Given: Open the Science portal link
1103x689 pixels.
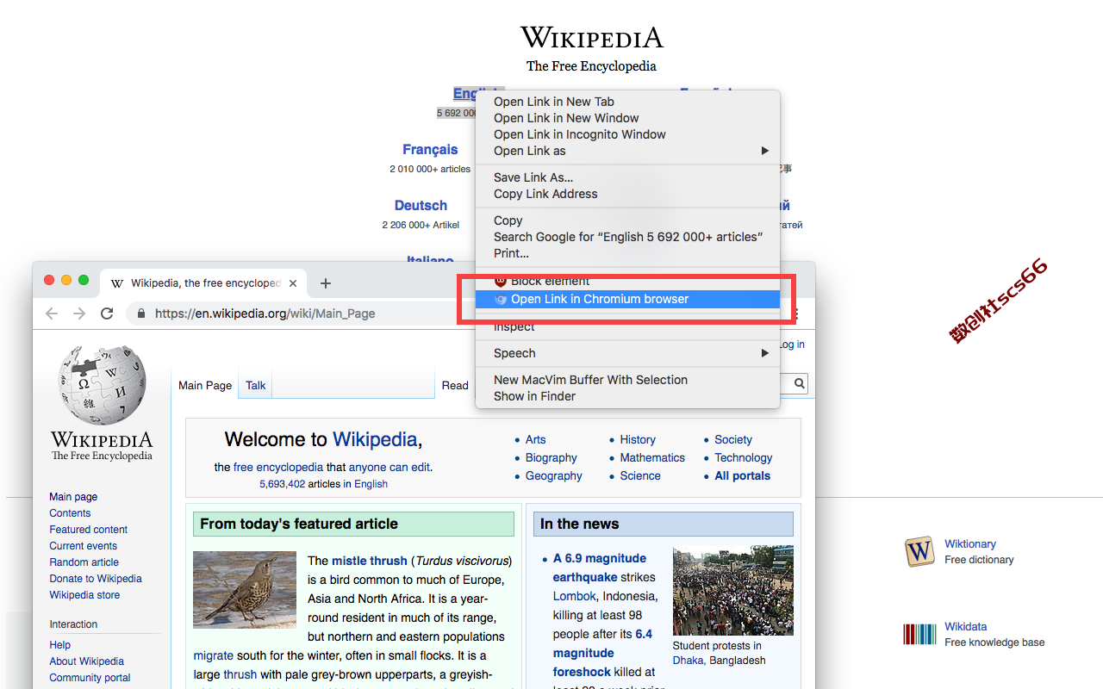Looking at the screenshot, I should [x=640, y=476].
